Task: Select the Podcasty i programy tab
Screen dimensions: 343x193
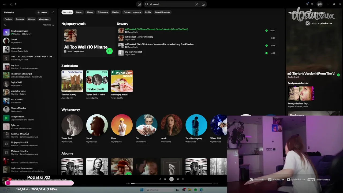Action: [132, 12]
